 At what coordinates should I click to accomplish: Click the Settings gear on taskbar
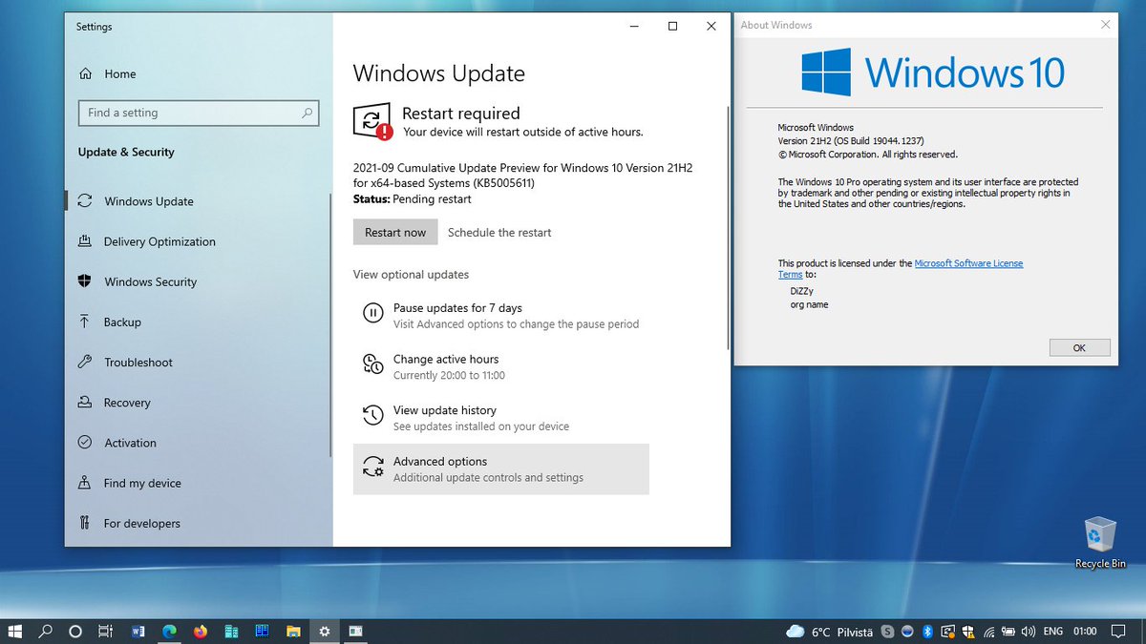click(x=325, y=632)
